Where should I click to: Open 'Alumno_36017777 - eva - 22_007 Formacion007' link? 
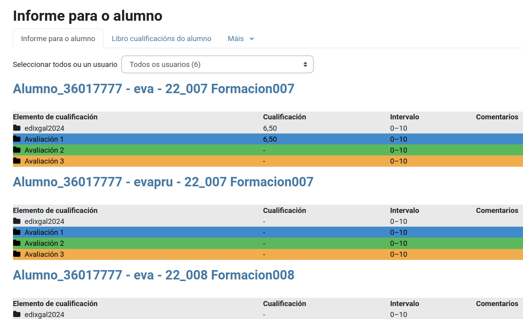point(153,89)
